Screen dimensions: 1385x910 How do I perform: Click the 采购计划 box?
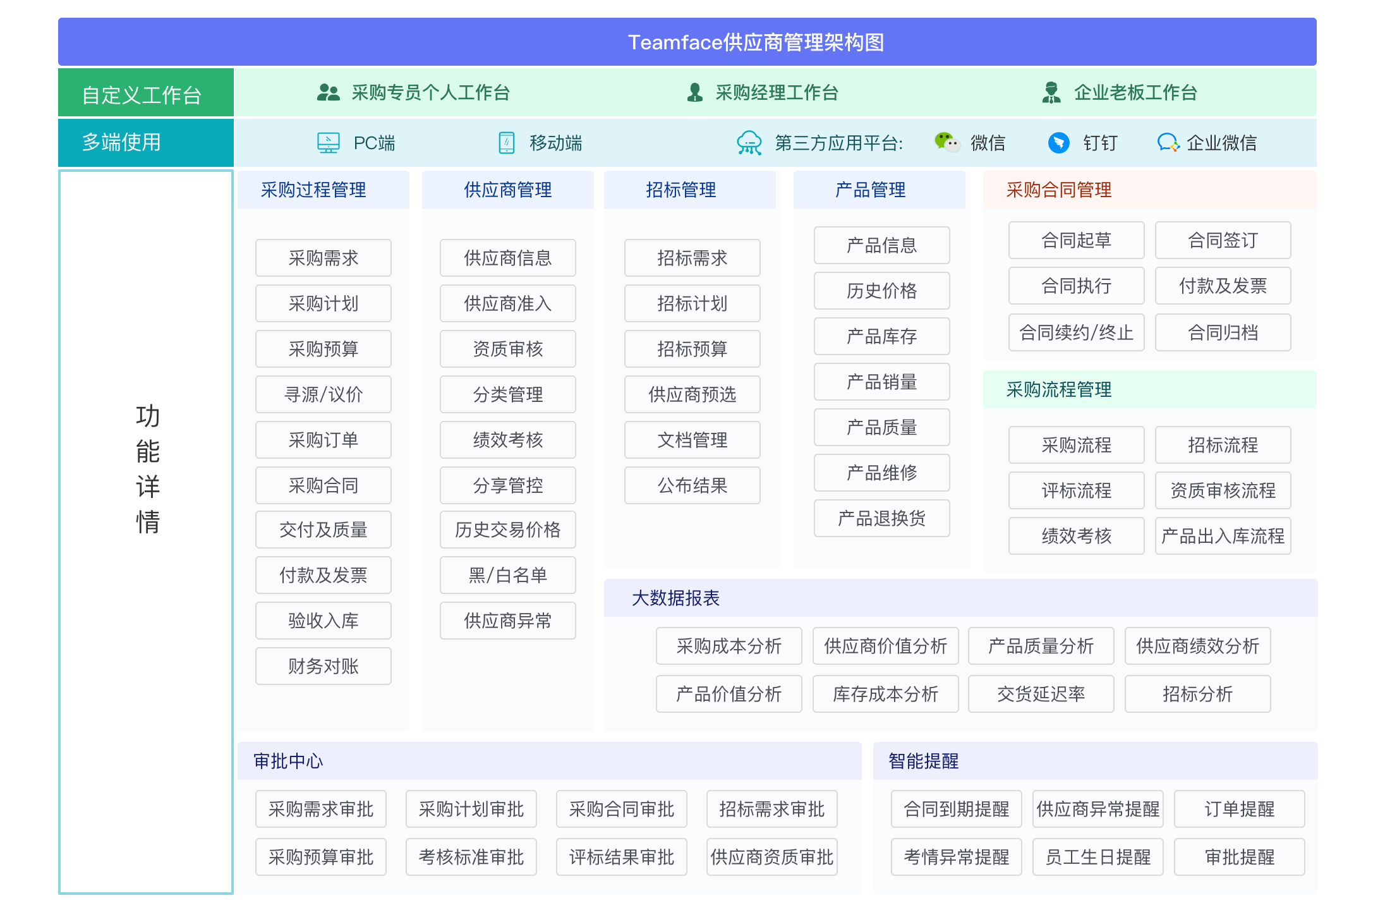324,303
